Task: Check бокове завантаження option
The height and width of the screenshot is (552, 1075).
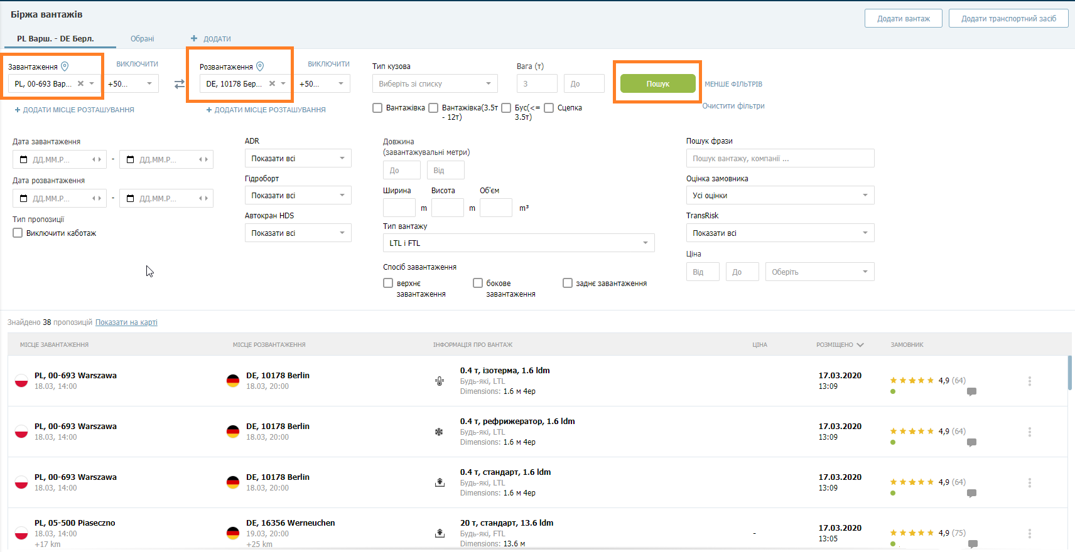Action: pos(478,283)
